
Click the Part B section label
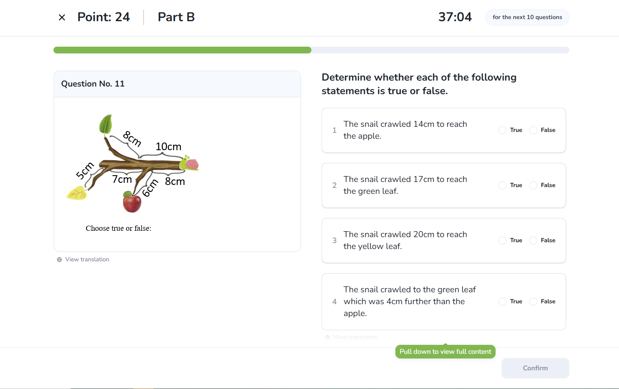tap(176, 17)
